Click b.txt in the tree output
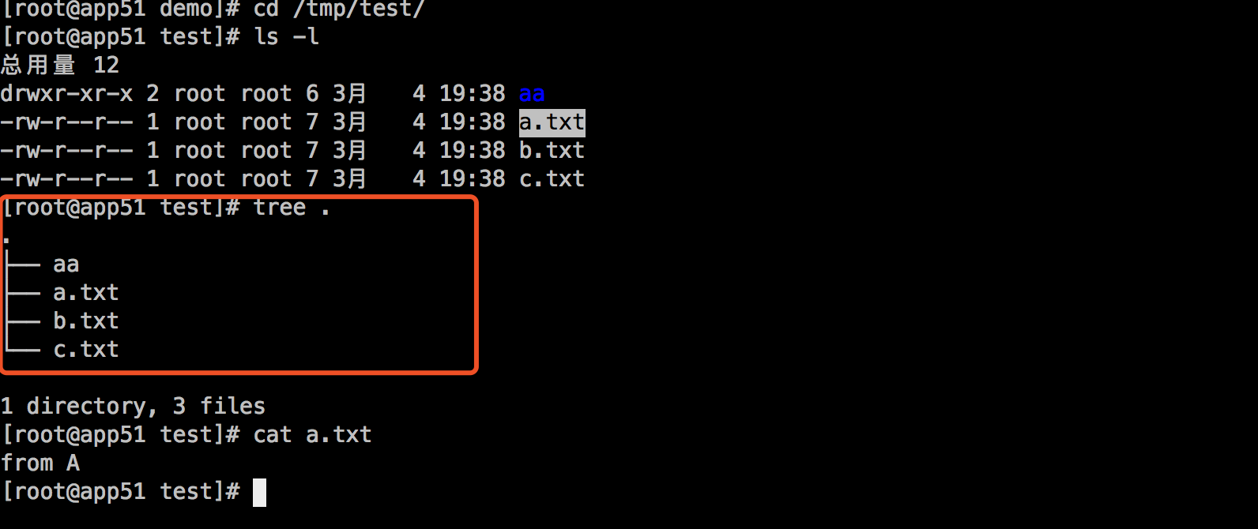The height and width of the screenshot is (529, 1258). click(86, 321)
